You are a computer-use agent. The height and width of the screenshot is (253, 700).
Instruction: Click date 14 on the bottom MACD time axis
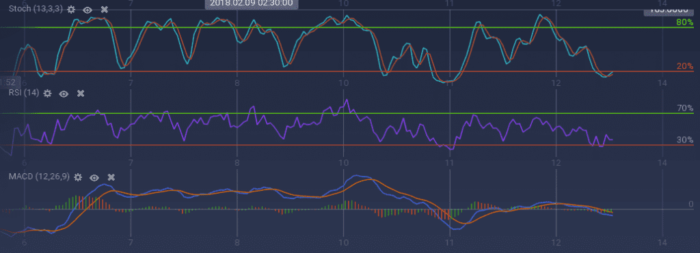(662, 242)
